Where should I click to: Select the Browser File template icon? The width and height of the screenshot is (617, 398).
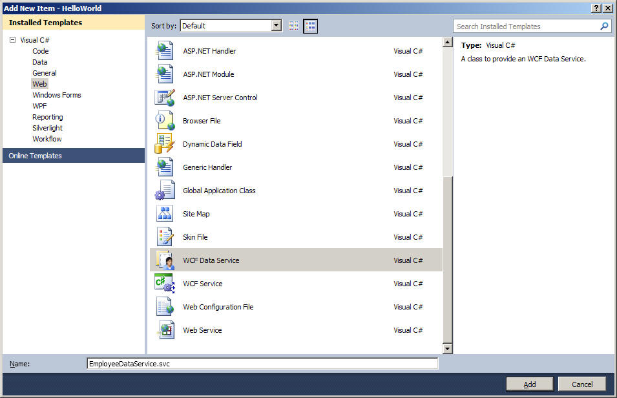coord(165,120)
